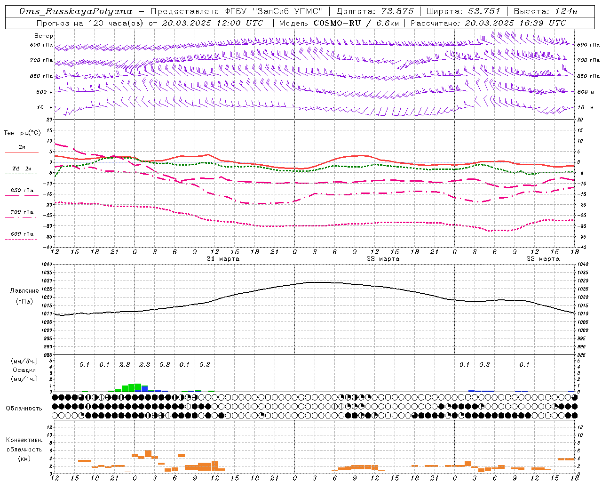
Task: Click the Рассчитано: 20.03.2025 16:39 UTC text
Action: [x=488, y=23]
